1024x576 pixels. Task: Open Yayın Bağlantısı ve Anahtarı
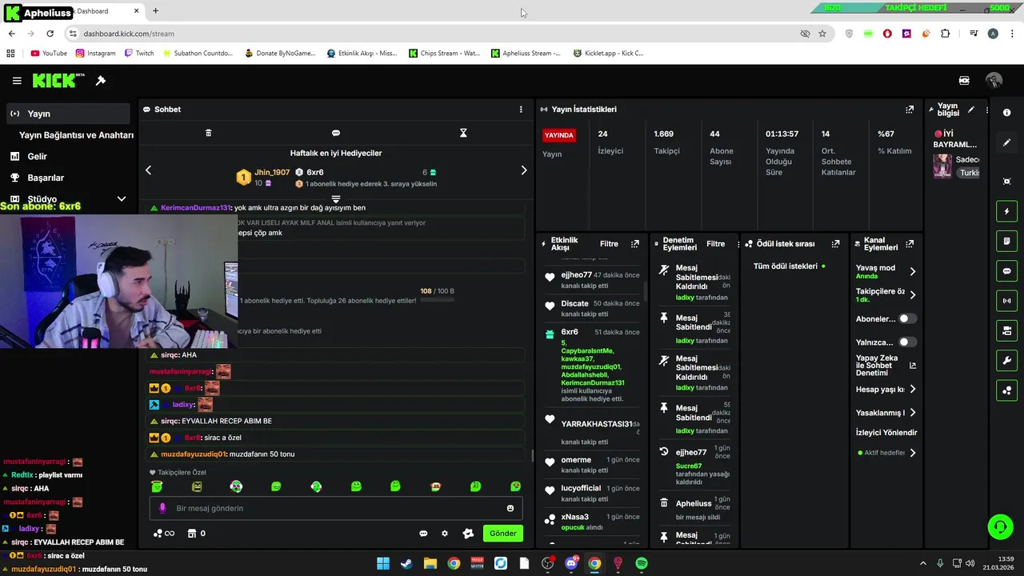pos(76,135)
